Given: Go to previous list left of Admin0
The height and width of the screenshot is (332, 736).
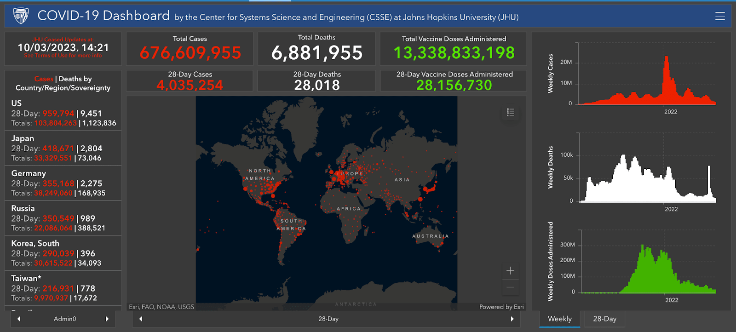Looking at the screenshot, I should point(18,319).
